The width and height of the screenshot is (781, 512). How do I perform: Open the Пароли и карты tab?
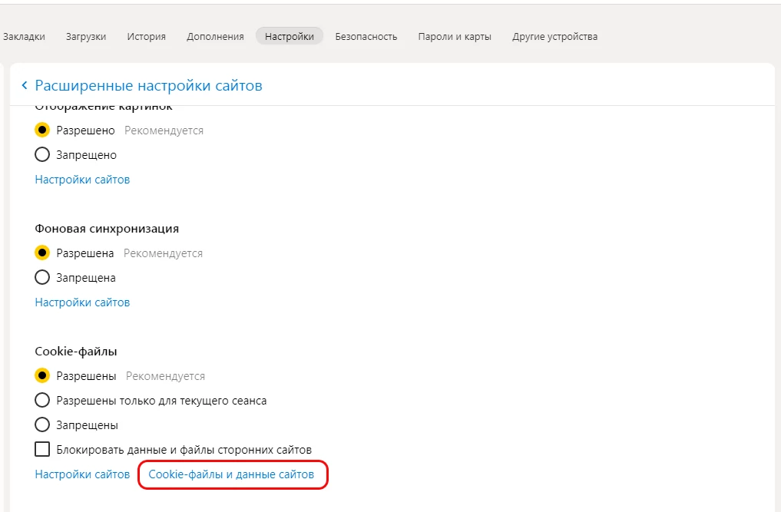tap(454, 36)
